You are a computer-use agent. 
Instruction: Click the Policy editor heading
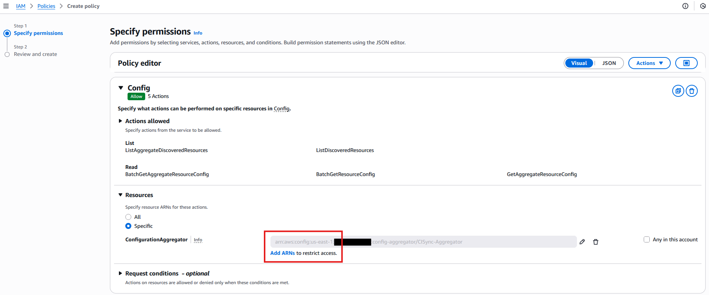pyautogui.click(x=139, y=63)
